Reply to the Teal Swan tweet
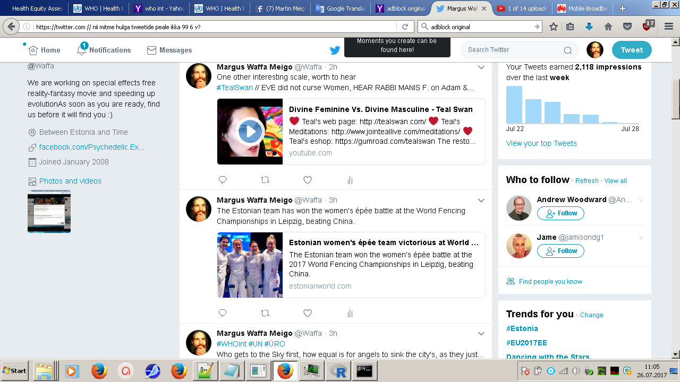Screen dimensions: 680x382 click(223, 180)
